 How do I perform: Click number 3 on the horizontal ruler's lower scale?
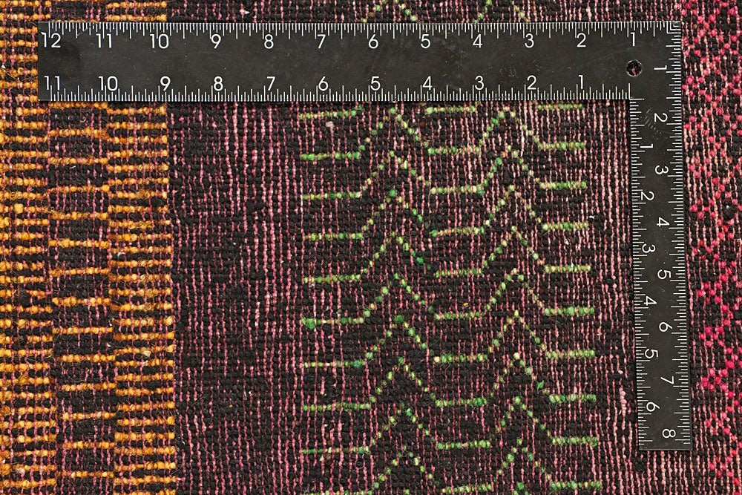pos(479,82)
